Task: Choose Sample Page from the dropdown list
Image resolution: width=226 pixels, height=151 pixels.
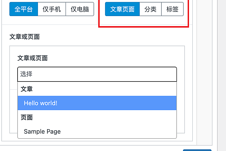Action: coord(97,131)
